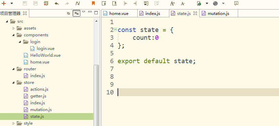Click the run in browser icon
The width and height of the screenshot is (279, 126).
pyautogui.click(x=199, y=3)
